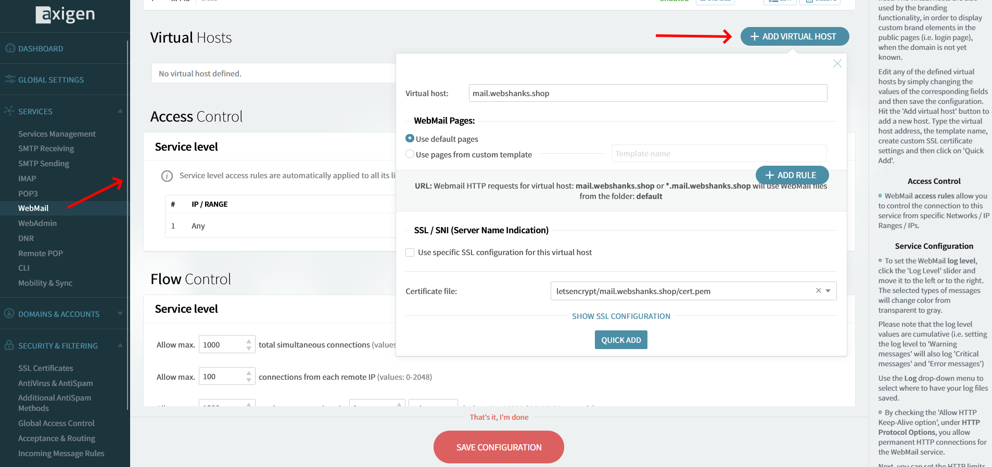
Task: Open SSL Certificates
Action: 46,368
